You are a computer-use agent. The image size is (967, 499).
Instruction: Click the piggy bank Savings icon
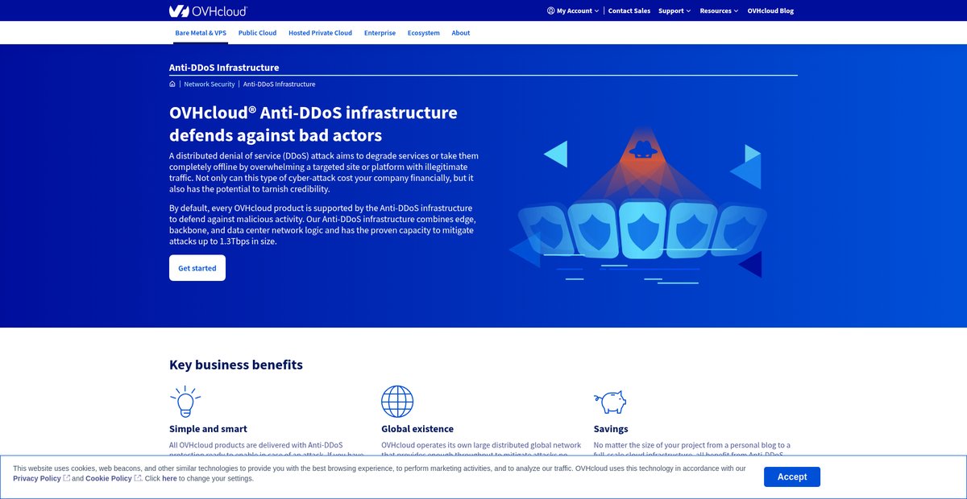point(610,402)
